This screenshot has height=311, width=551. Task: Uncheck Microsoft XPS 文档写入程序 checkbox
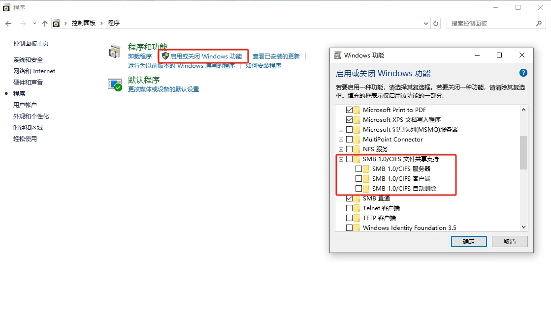click(x=349, y=119)
